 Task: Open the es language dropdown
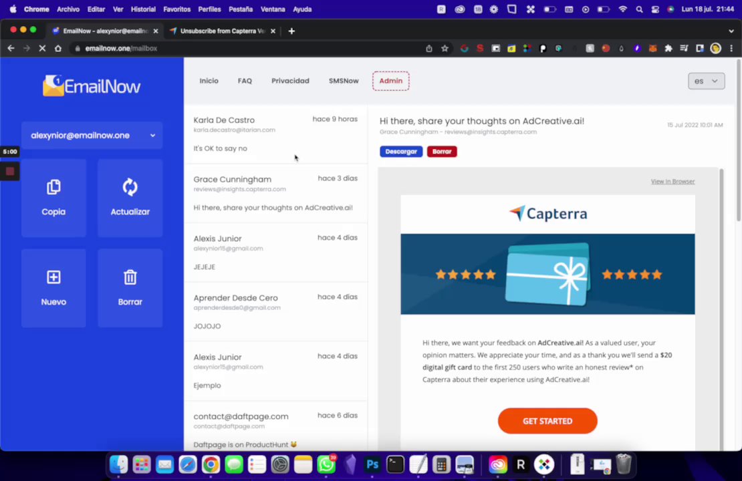(706, 81)
